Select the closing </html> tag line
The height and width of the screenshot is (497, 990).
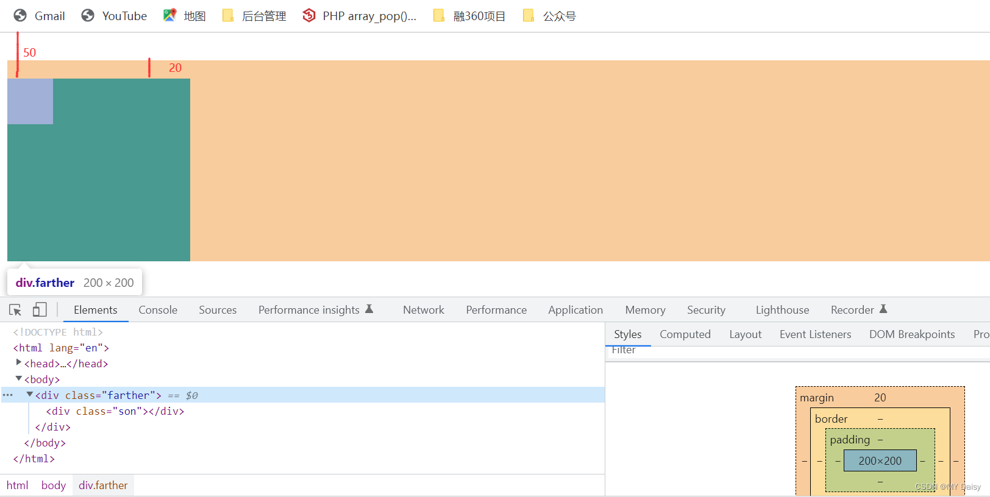(34, 459)
